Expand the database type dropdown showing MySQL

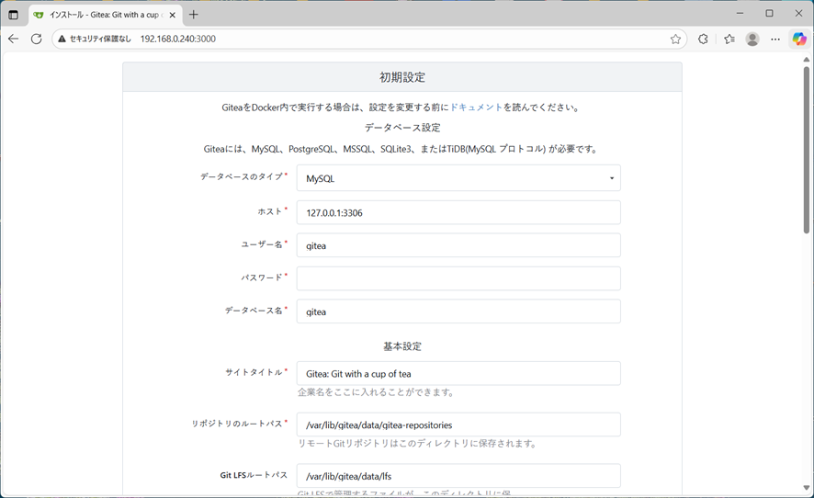point(458,178)
